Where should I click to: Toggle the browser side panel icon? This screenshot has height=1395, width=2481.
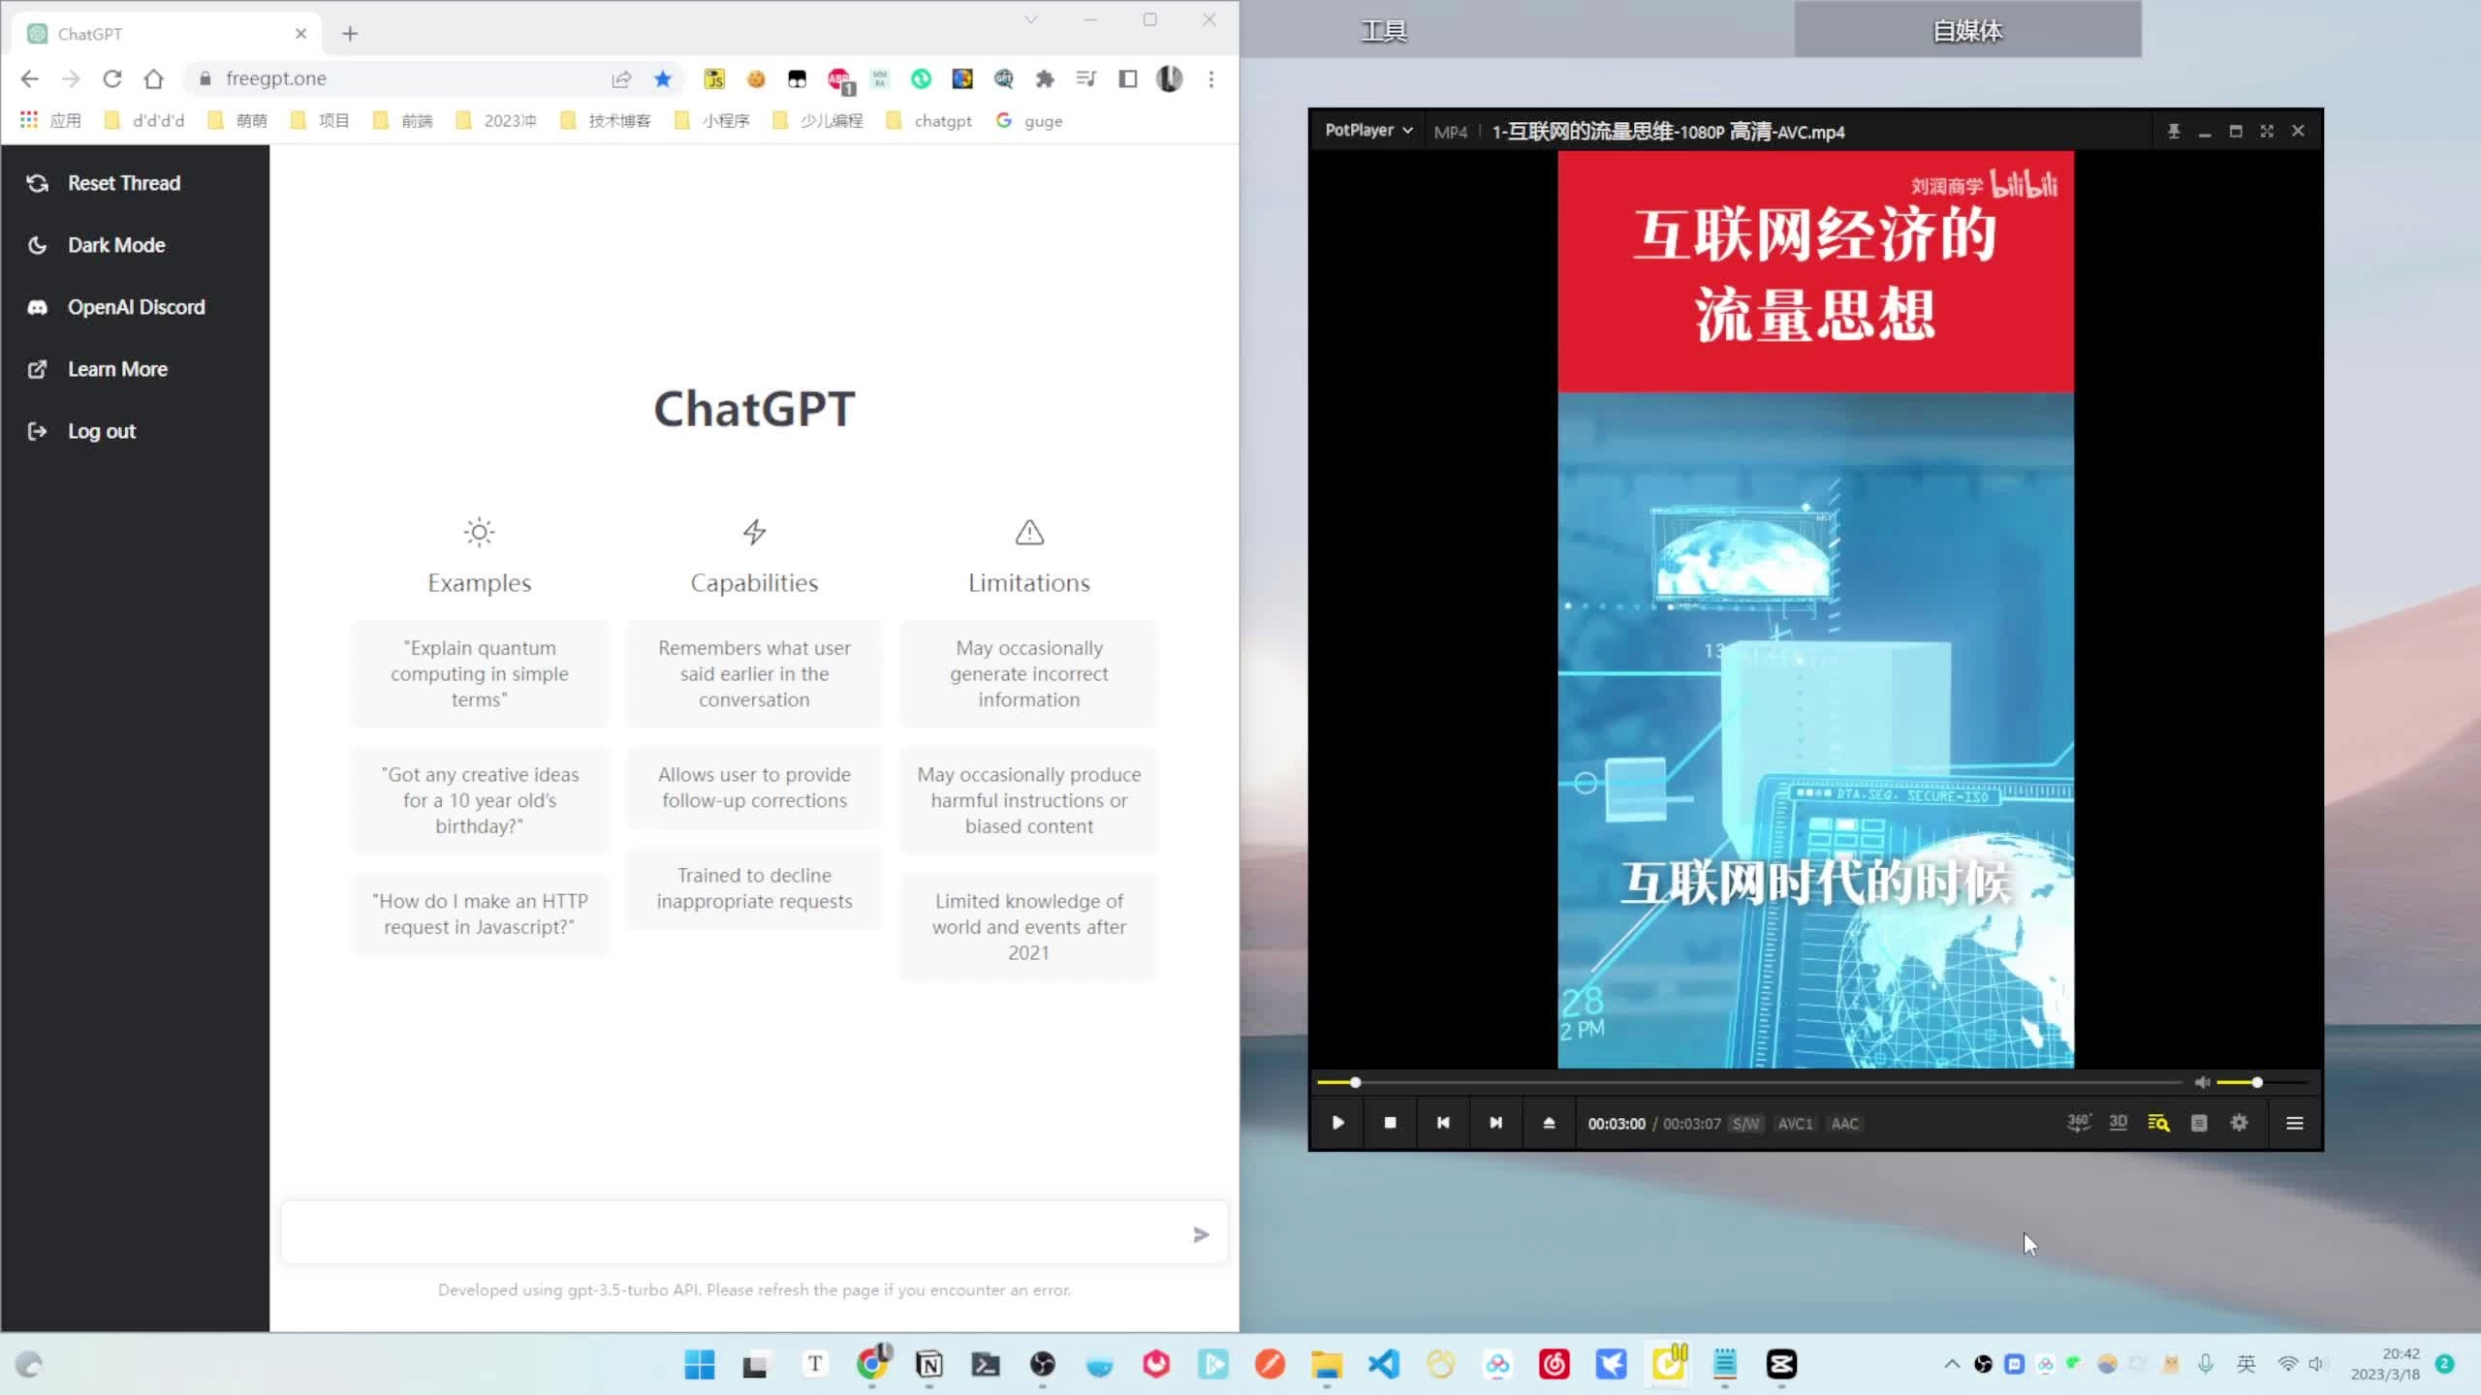tap(1128, 78)
